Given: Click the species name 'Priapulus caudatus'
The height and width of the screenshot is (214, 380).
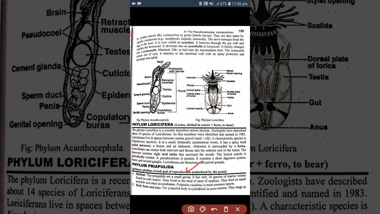Looking at the screenshot, I should click(x=189, y=184).
